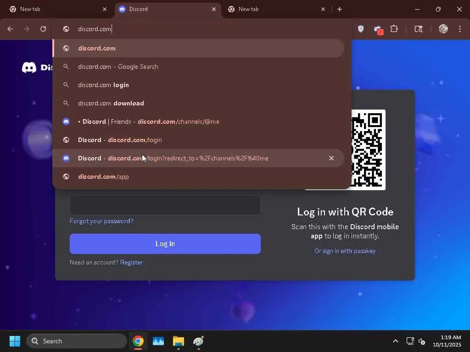The width and height of the screenshot is (470, 352).
Task: Open the clock and date panel
Action: click(447, 341)
